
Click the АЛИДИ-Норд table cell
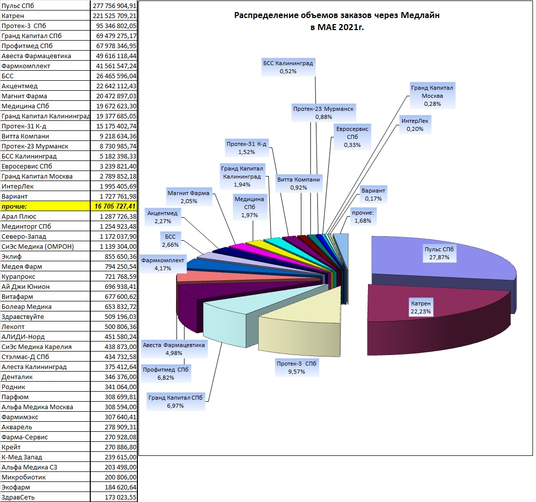45,337
